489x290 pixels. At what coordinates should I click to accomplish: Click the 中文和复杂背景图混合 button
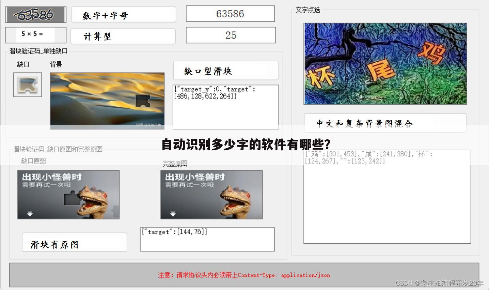click(x=385, y=123)
